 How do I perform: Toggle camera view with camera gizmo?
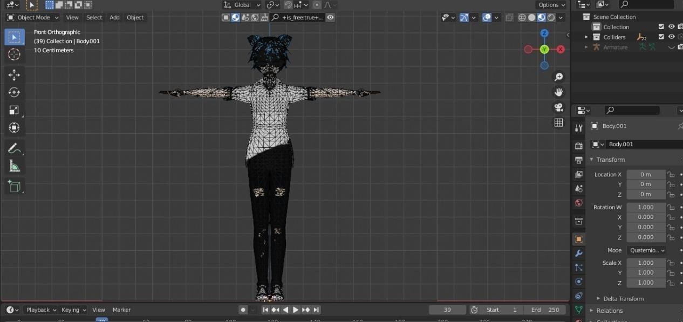point(559,107)
